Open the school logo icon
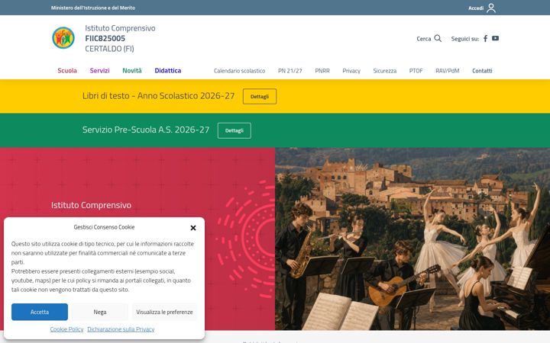550x343 pixels. (x=63, y=38)
